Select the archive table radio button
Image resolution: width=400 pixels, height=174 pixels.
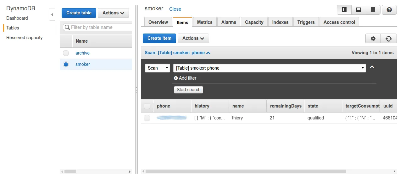66,53
